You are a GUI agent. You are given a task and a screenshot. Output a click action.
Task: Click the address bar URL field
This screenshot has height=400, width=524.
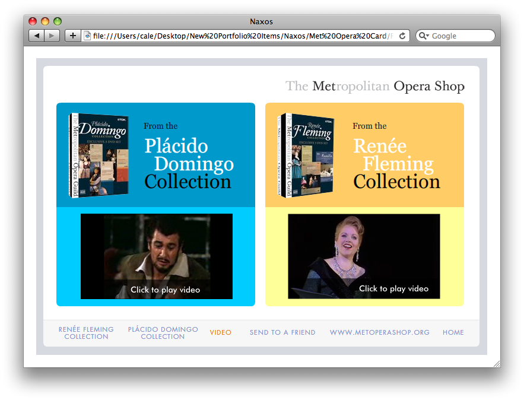click(x=237, y=36)
